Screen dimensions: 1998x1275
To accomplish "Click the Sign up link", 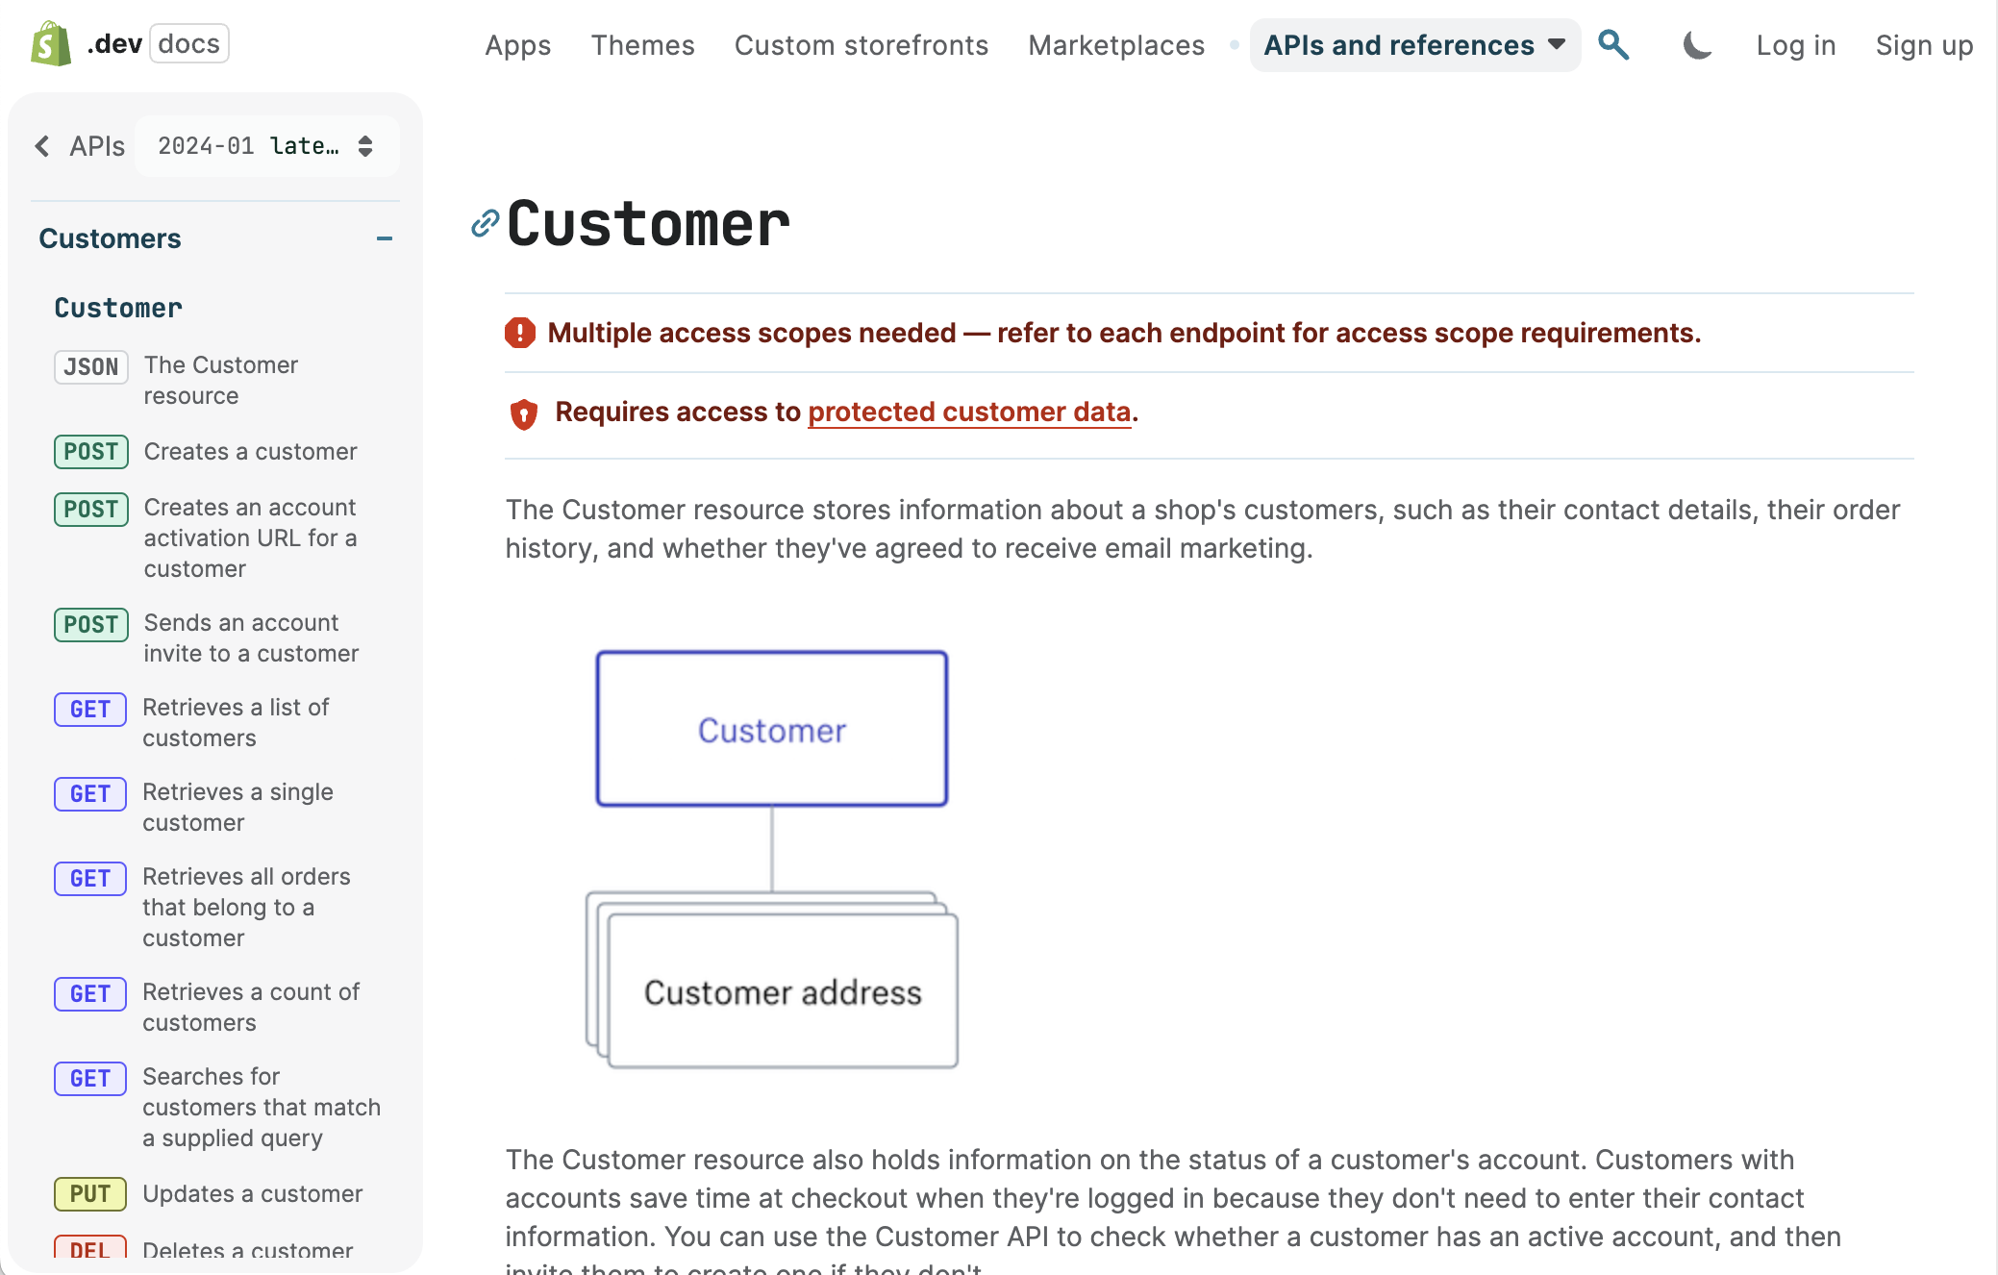I will coord(1924,45).
